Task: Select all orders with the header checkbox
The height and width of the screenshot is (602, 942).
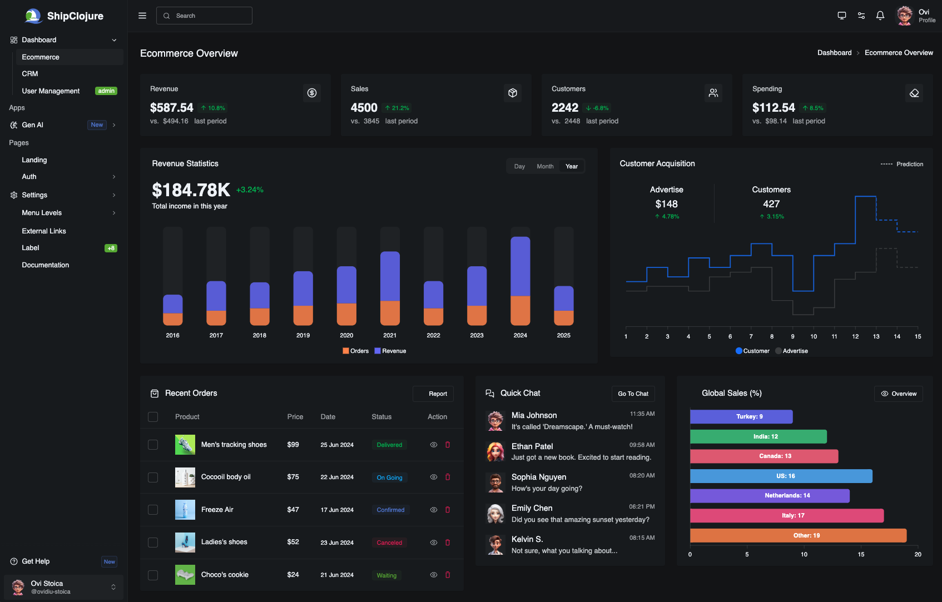Action: click(x=153, y=416)
